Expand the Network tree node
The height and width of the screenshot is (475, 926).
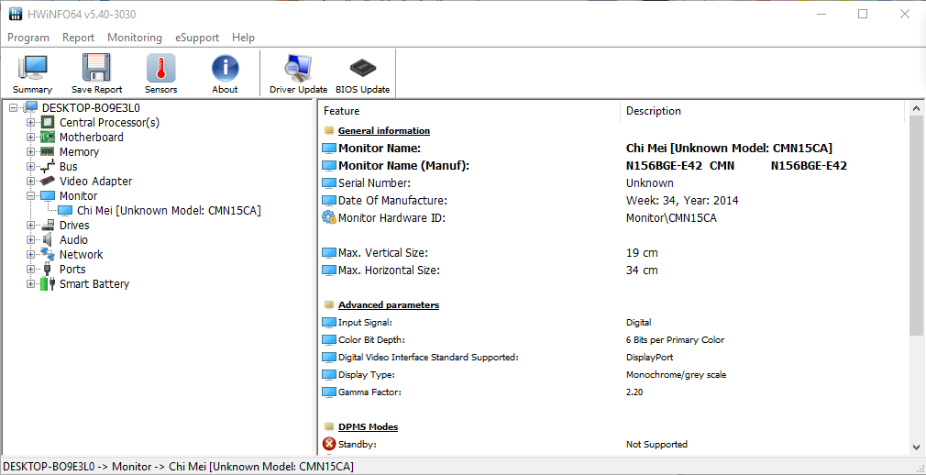point(31,255)
